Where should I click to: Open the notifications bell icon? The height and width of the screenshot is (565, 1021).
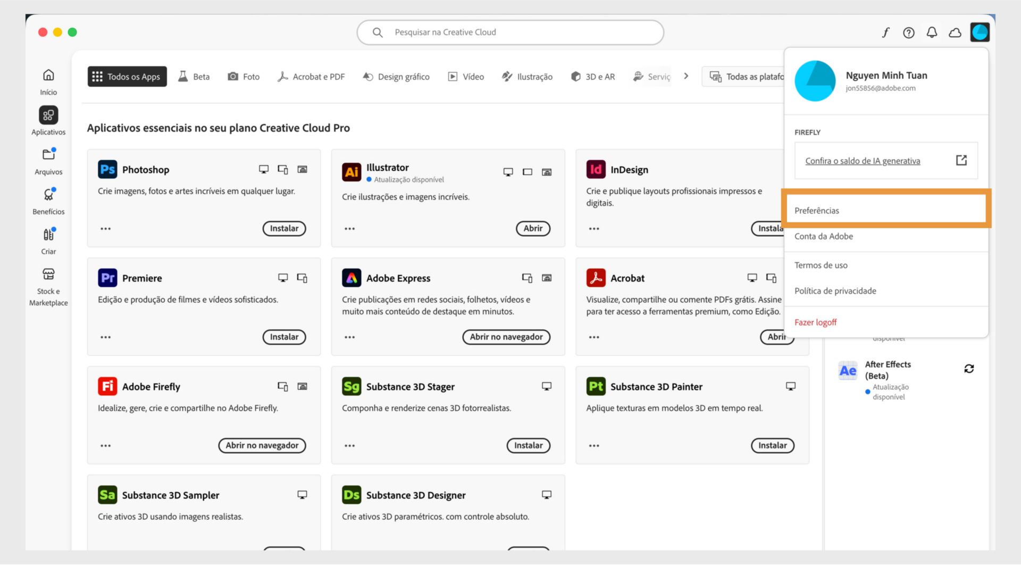932,32
